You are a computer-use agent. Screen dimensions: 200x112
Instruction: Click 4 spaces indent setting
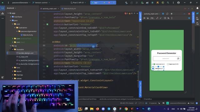(153, 103)
